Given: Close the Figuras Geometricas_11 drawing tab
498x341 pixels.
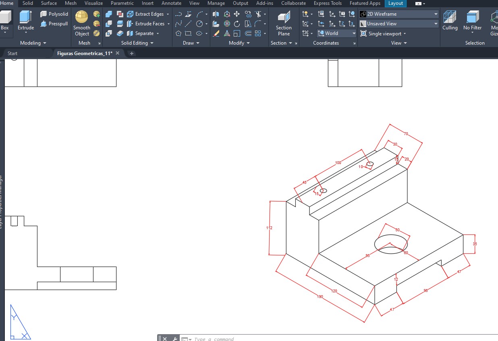Looking at the screenshot, I should 118,53.
